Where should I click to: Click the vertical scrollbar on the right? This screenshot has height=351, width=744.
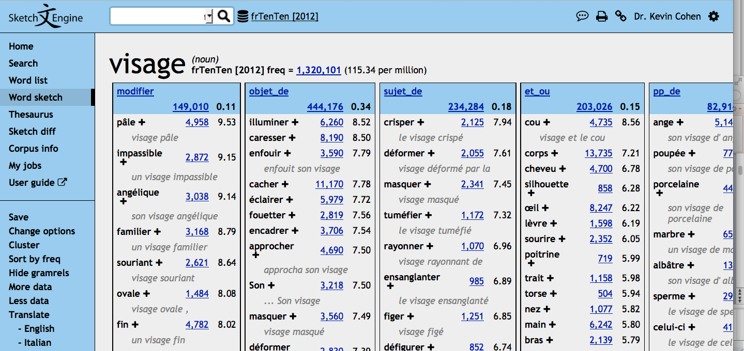click(739, 170)
